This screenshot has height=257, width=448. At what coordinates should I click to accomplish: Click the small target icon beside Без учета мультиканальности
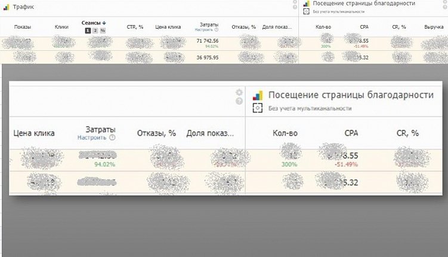(306, 11)
